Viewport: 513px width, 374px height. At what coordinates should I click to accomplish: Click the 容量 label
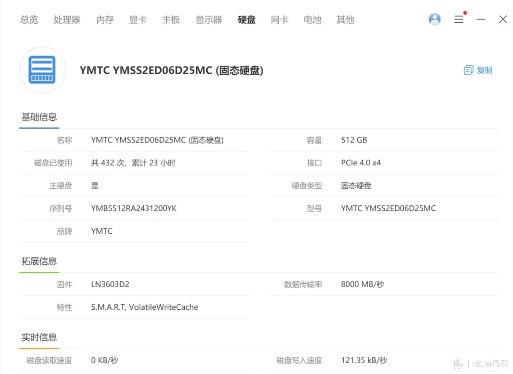click(314, 140)
